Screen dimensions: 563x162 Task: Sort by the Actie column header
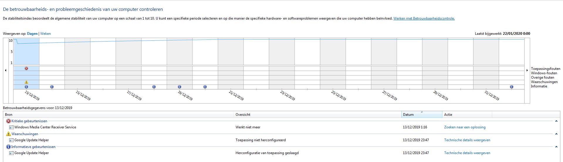click(x=467, y=115)
